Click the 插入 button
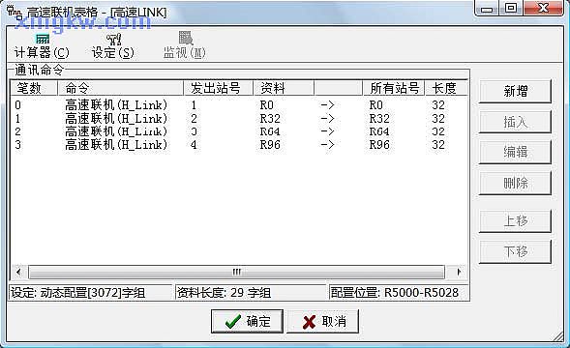 click(515, 122)
